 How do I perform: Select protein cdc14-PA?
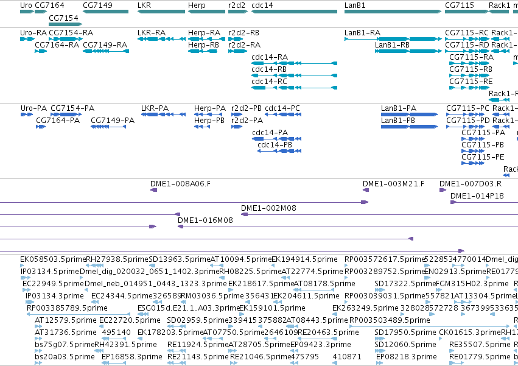pyautogui.click(x=276, y=139)
